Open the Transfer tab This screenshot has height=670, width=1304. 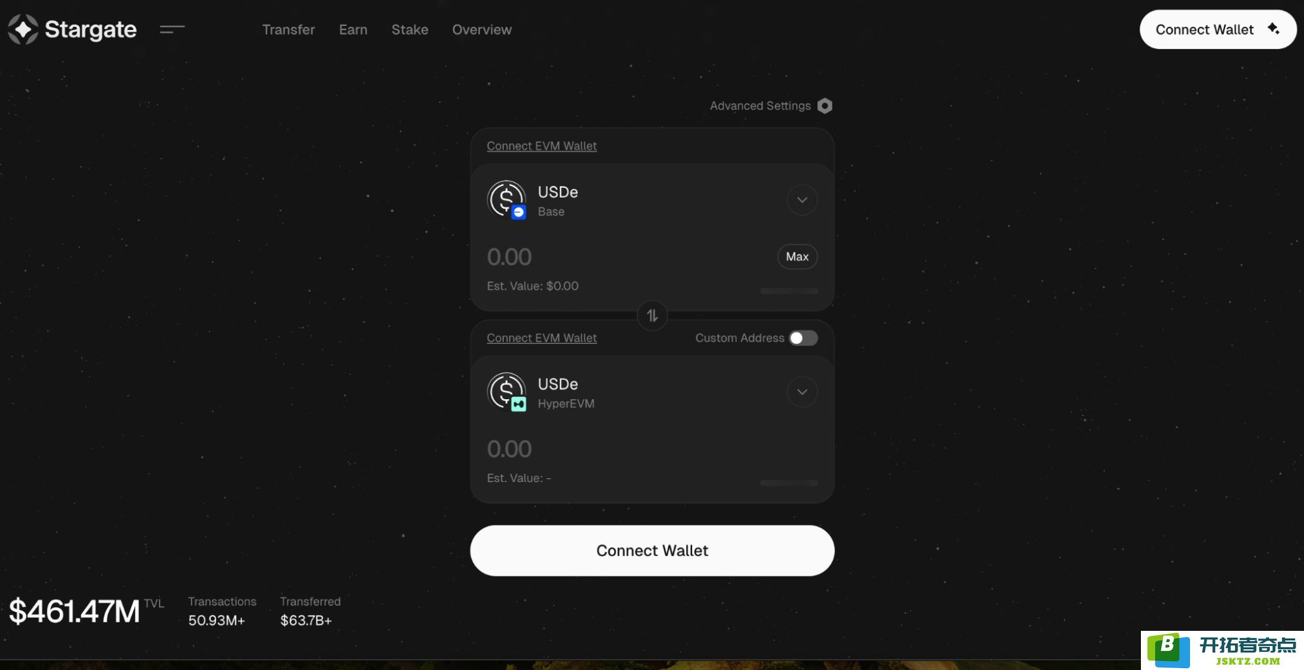click(x=288, y=29)
